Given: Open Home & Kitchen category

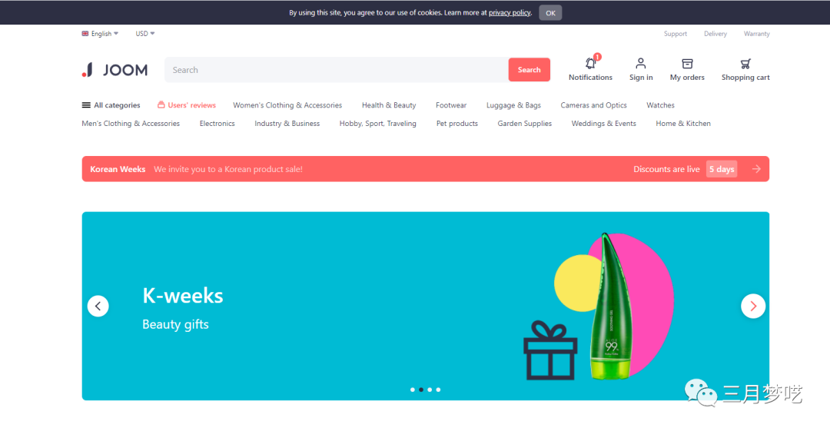Looking at the screenshot, I should 683,124.
